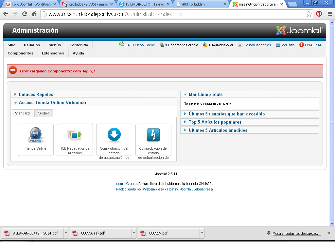
Task: Open the Contenido menu
Action: coord(79,45)
